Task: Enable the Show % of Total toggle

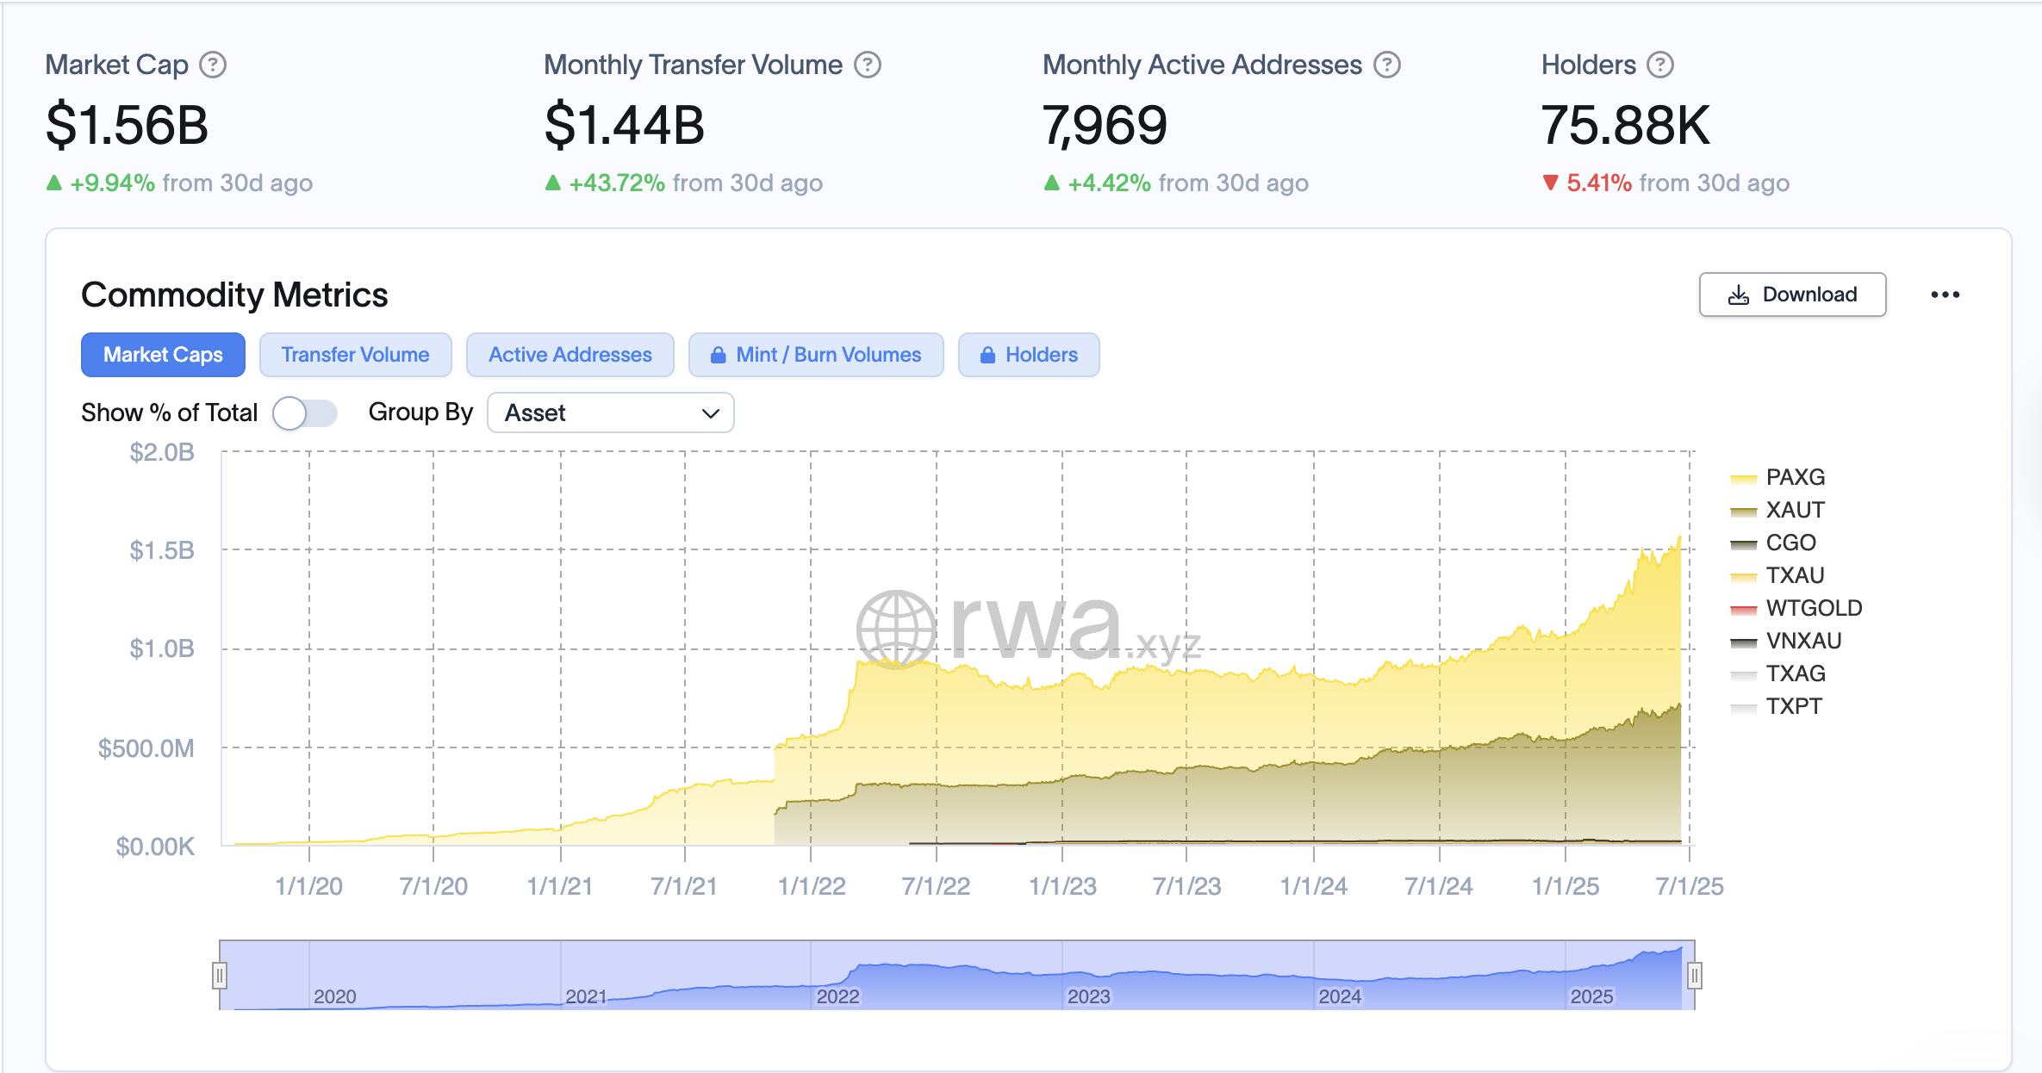Action: (x=304, y=413)
